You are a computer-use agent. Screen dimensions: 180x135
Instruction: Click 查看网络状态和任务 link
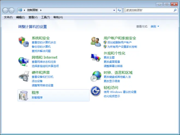tap(44, 62)
